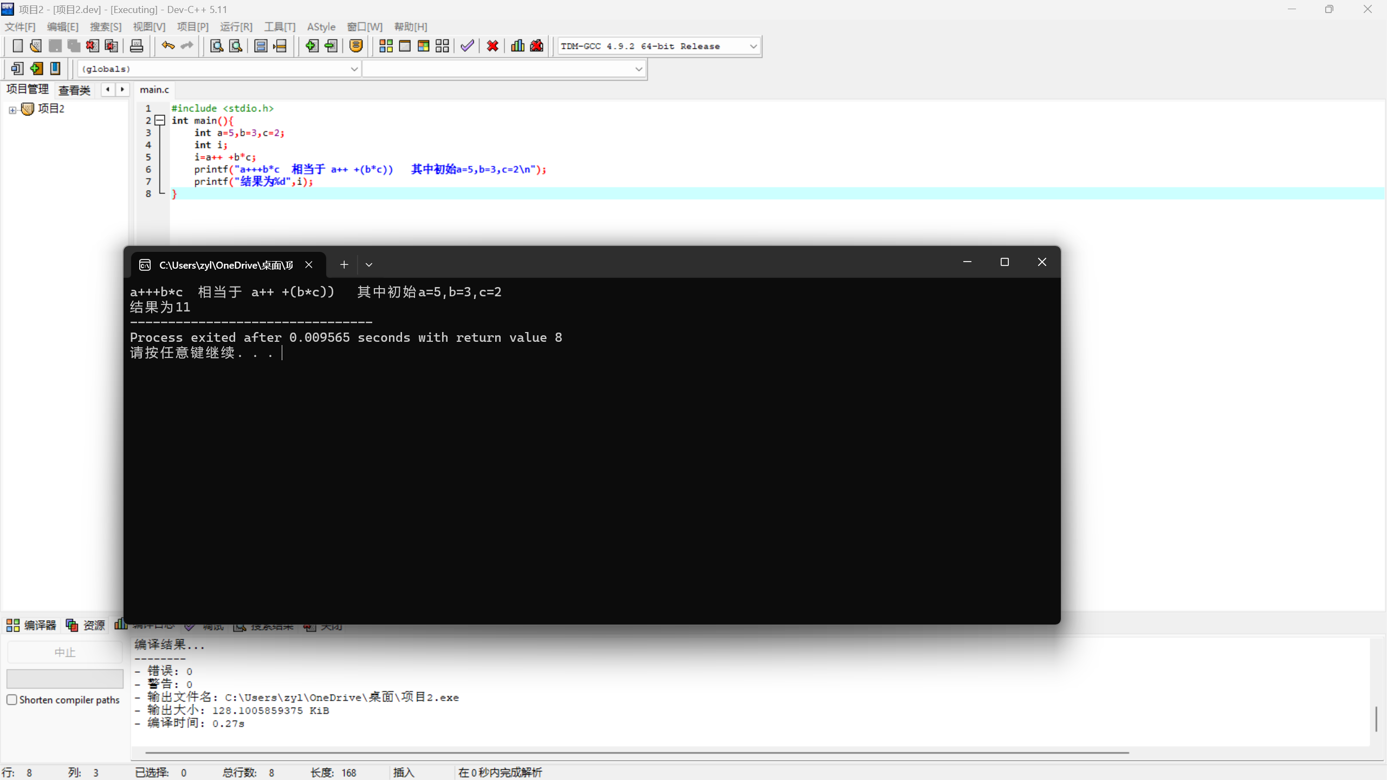The width and height of the screenshot is (1387, 780).
Task: Click the Compile (four colored squares) icon
Action: tap(386, 46)
